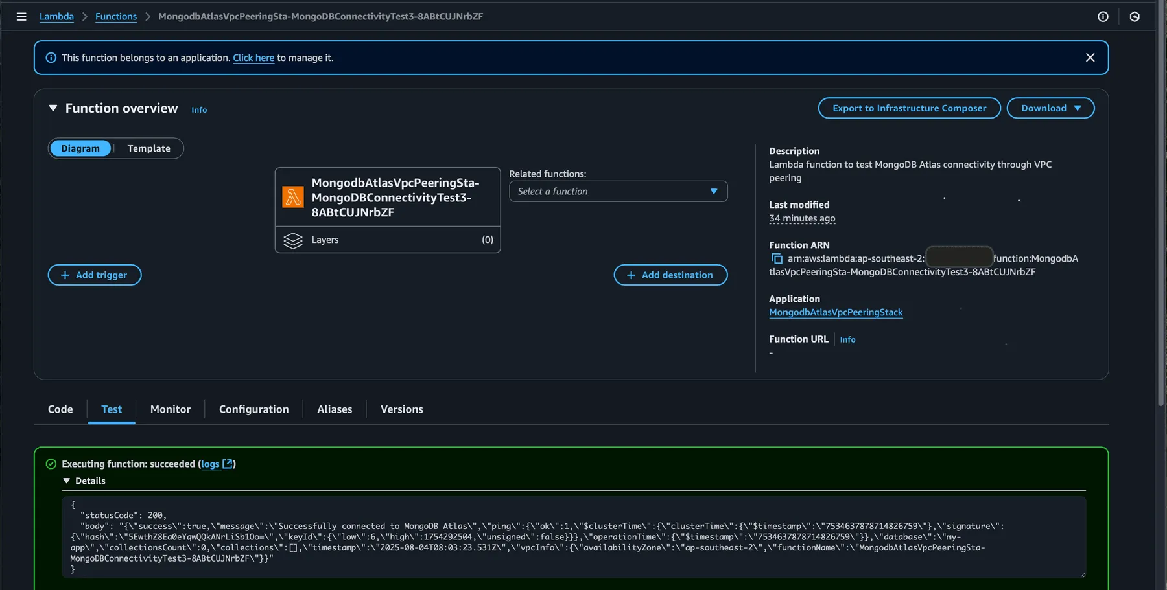1167x590 pixels.
Task: Open MongodbAtlasVpcPeeringStack application link
Action: pyautogui.click(x=836, y=312)
